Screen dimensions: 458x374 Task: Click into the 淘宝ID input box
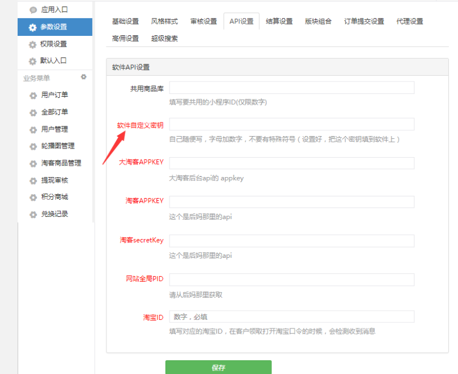click(x=291, y=317)
